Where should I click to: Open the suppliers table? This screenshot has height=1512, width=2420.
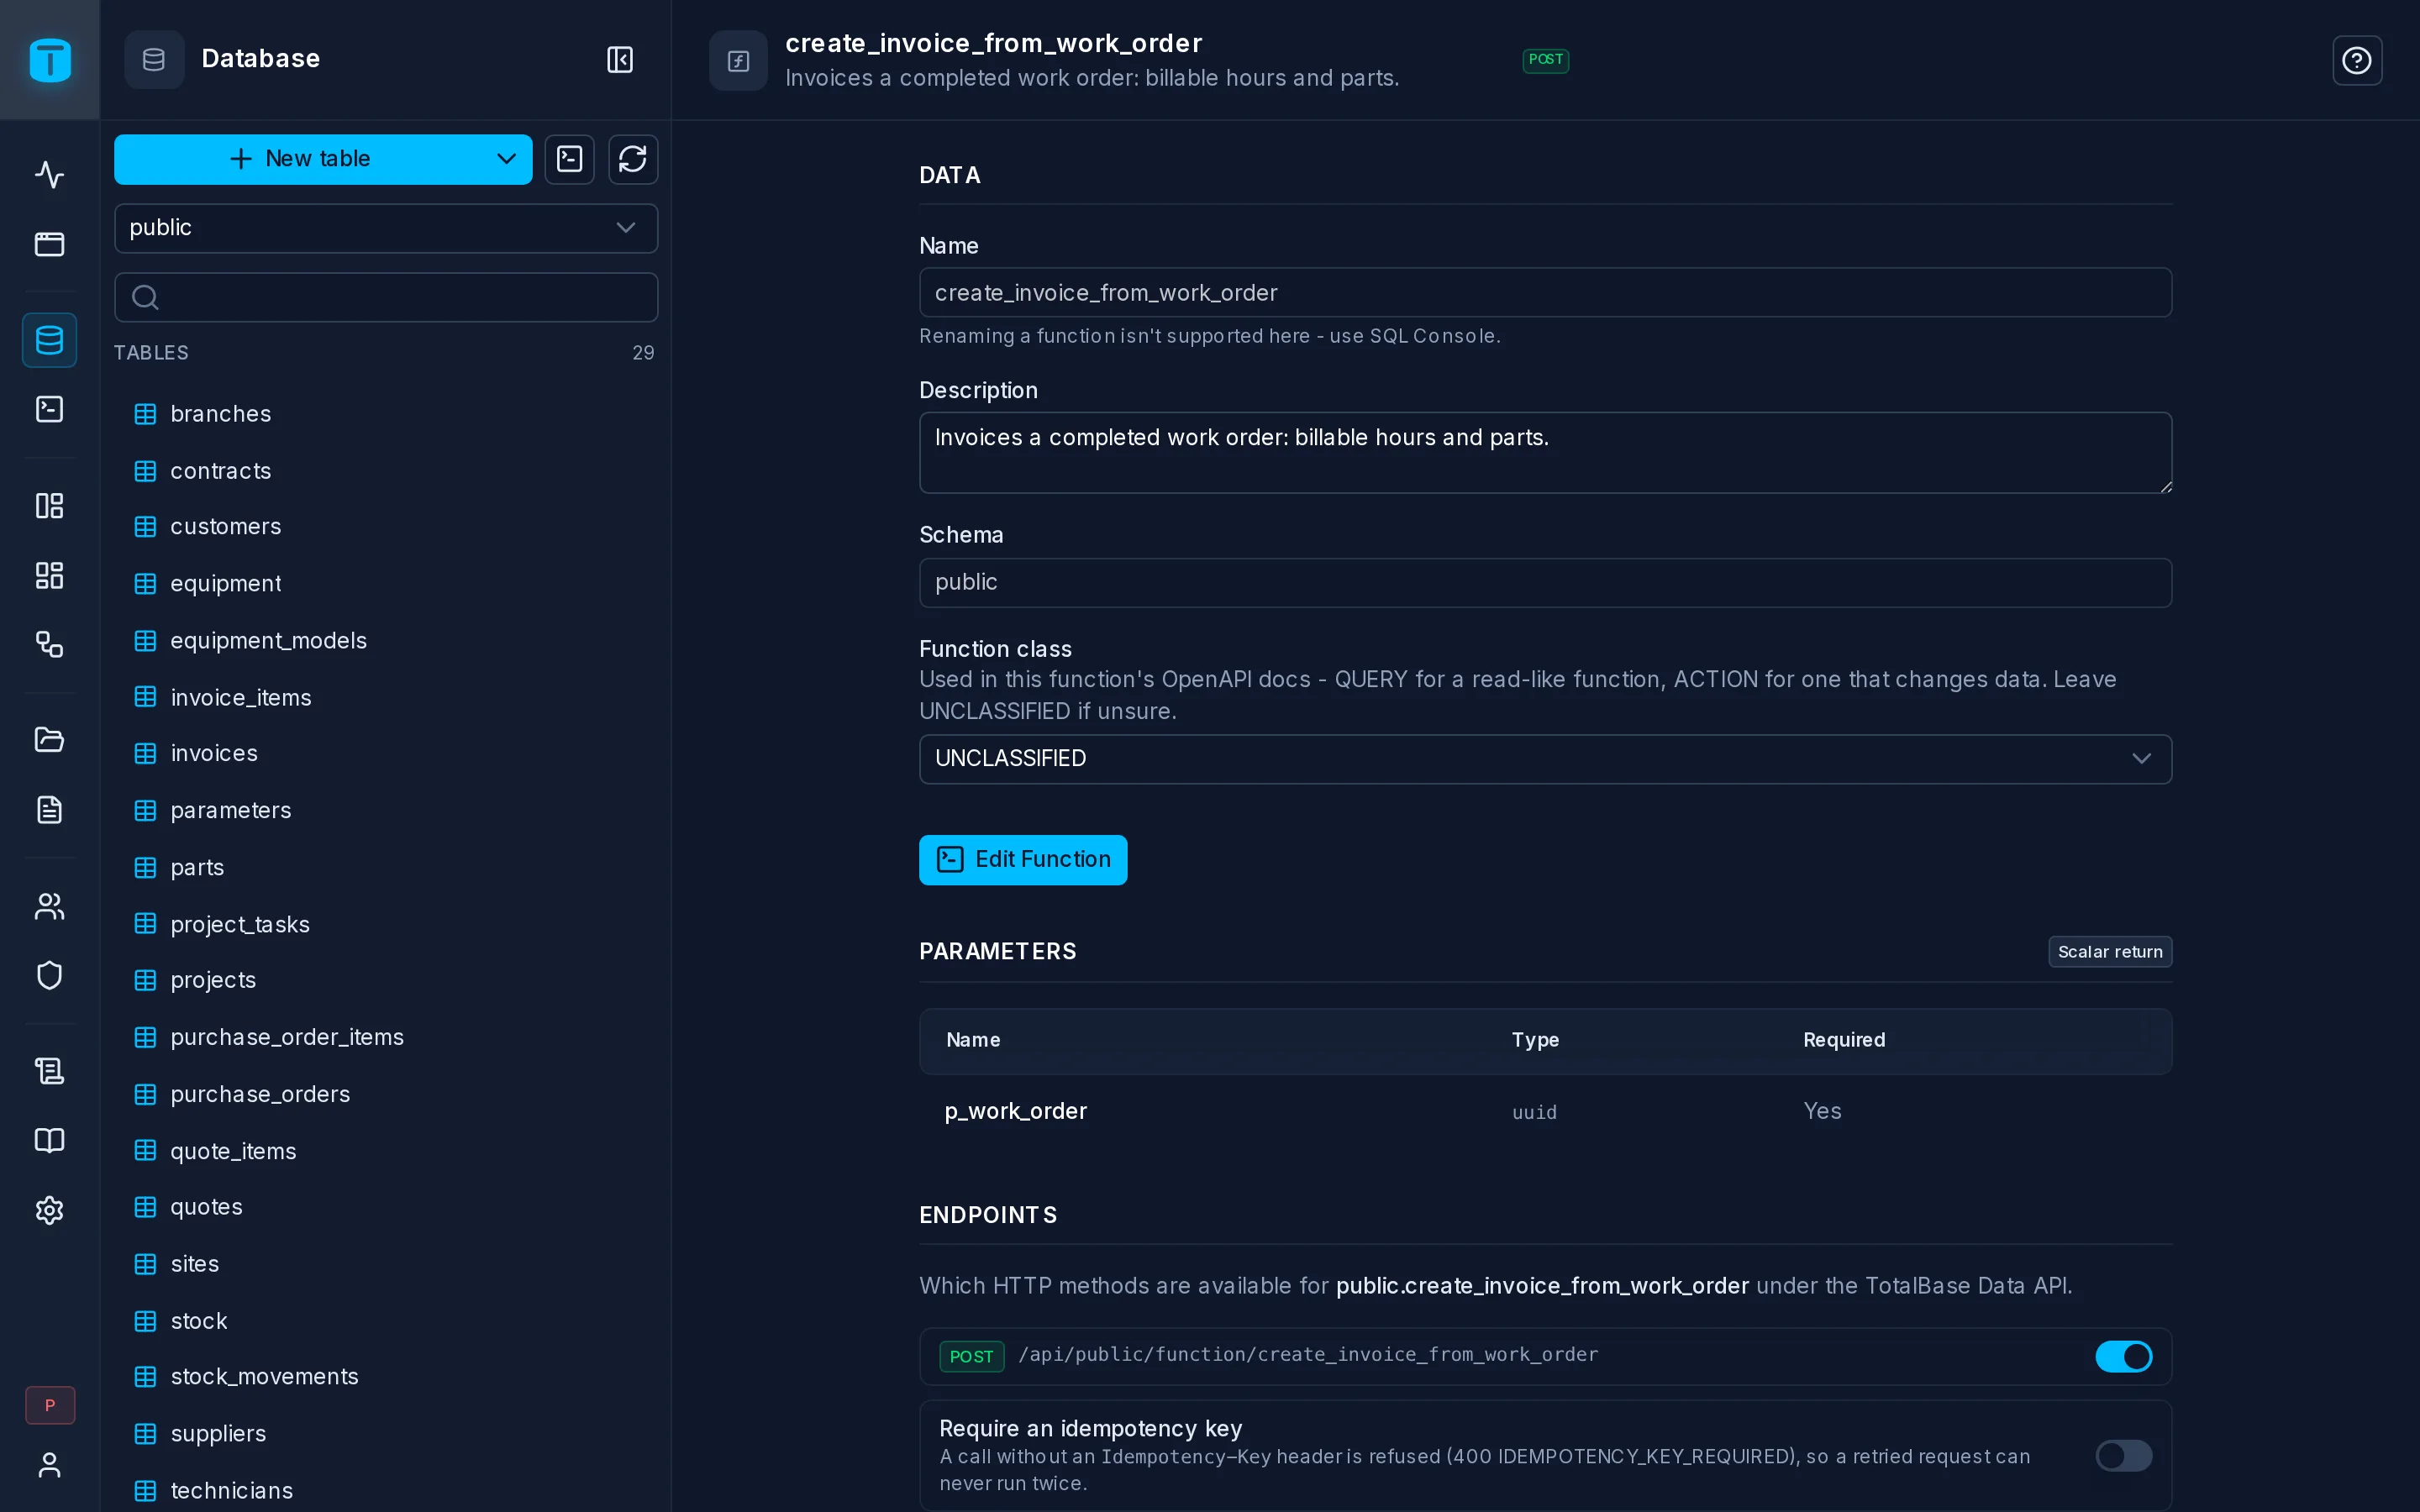[386, 1435]
